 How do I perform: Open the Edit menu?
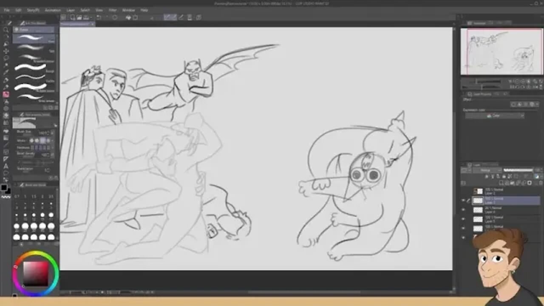18,10
